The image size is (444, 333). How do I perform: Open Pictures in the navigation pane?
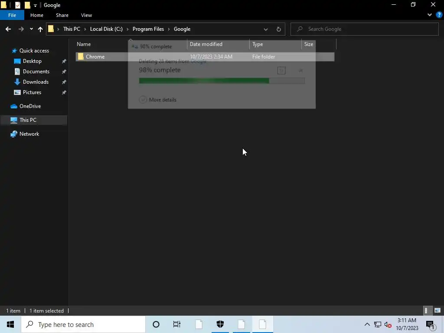point(32,93)
